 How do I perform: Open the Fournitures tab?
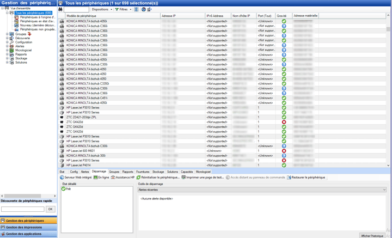click(143, 172)
